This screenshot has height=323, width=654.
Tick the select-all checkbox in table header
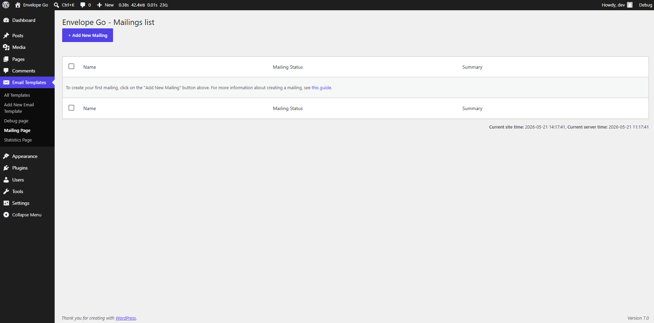click(71, 66)
